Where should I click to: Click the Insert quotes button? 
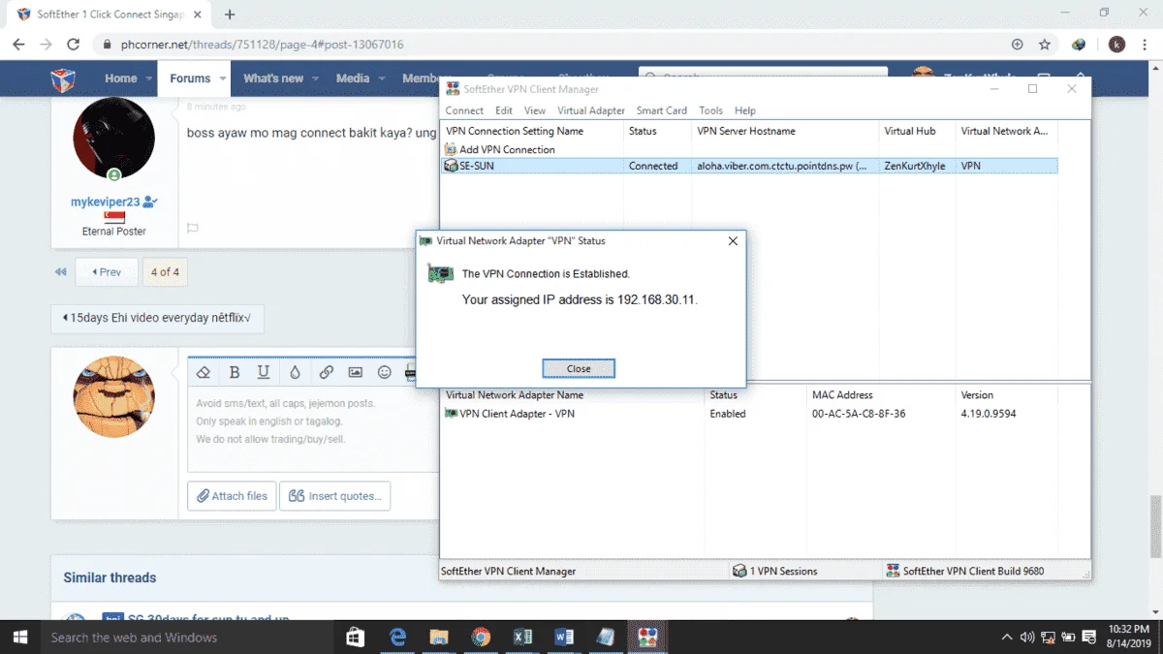pyautogui.click(x=335, y=496)
